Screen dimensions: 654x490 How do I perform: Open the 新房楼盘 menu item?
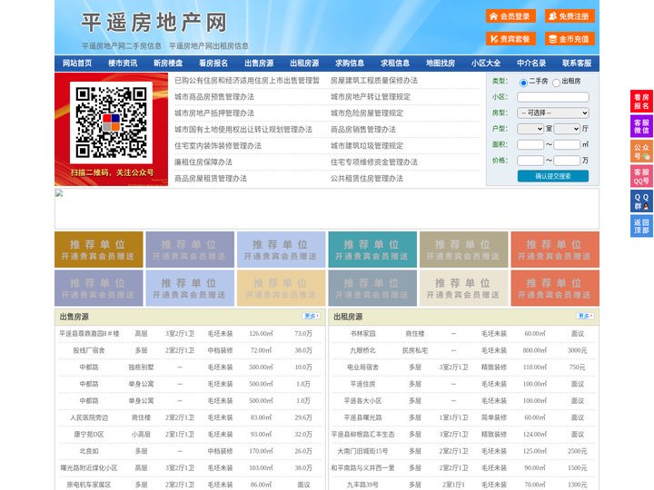(x=168, y=64)
